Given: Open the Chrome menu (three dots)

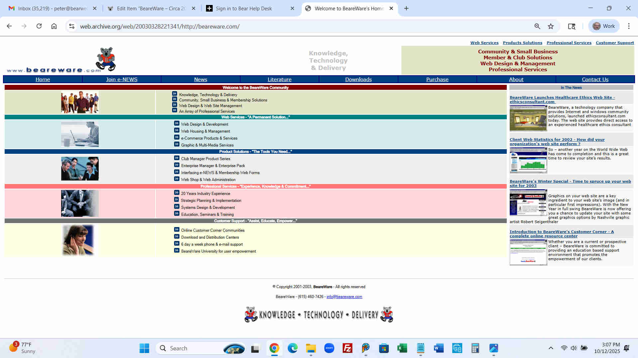Looking at the screenshot, I should (629, 26).
